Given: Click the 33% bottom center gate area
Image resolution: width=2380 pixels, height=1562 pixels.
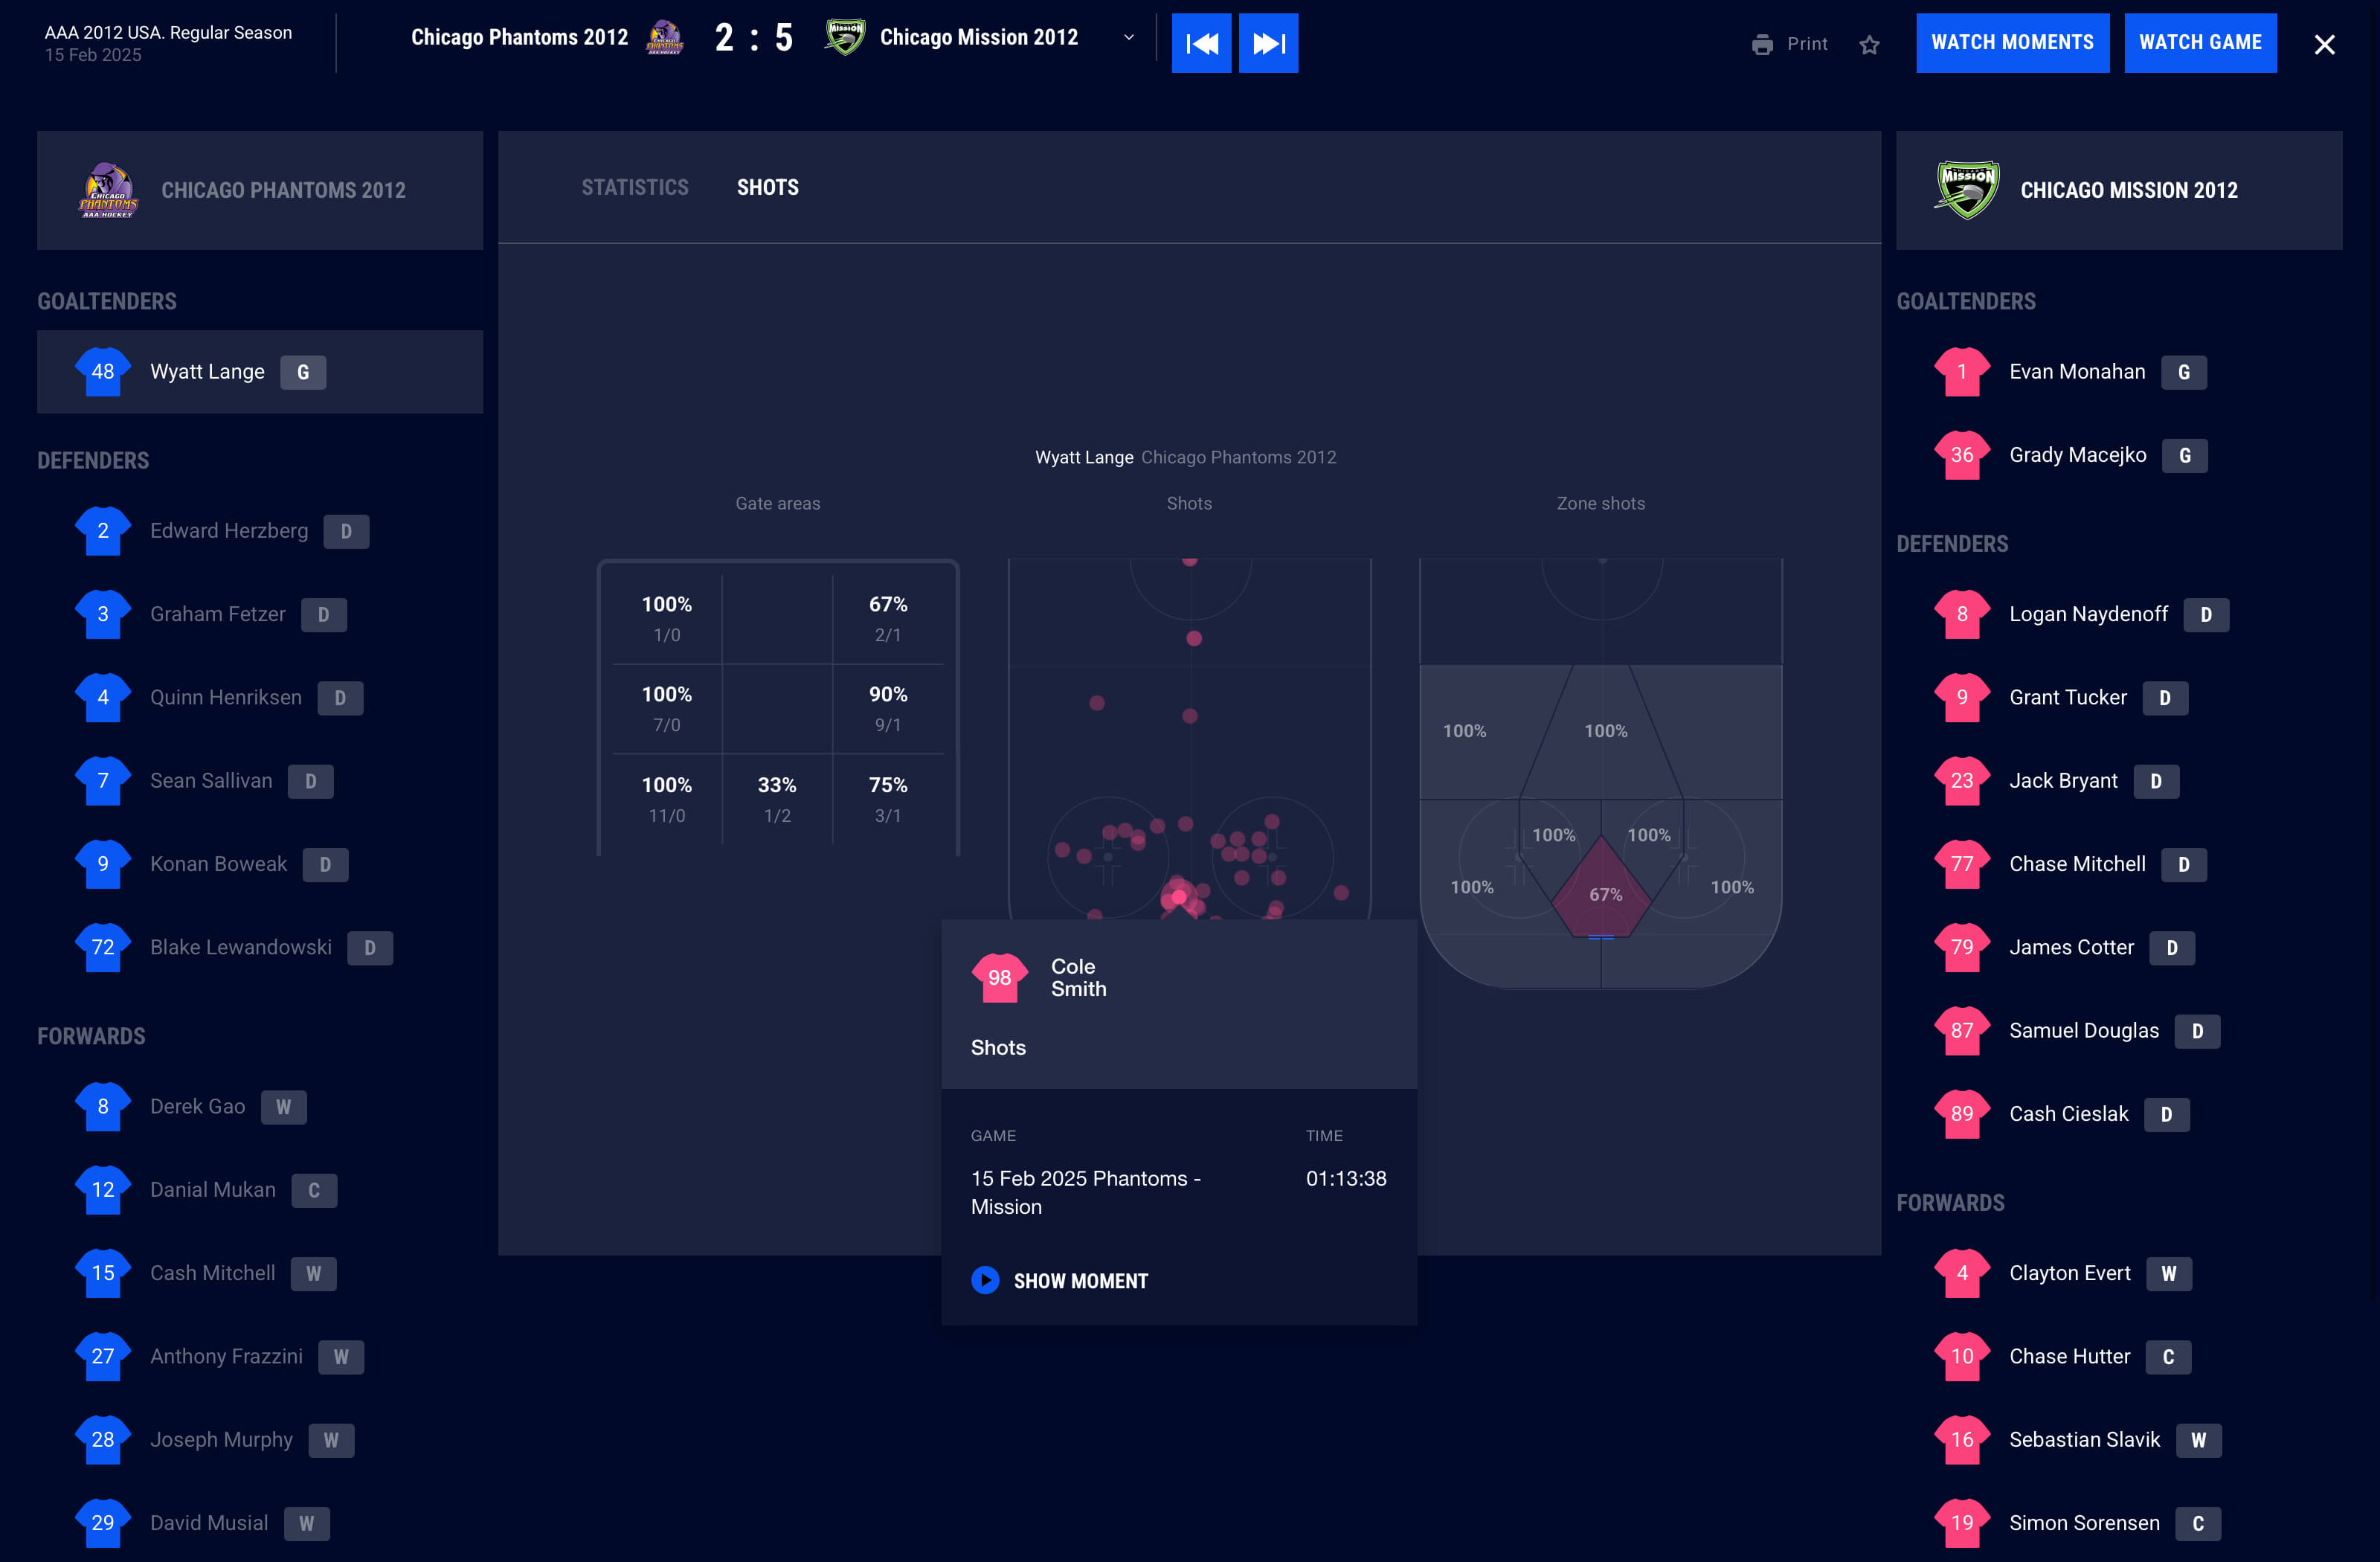Looking at the screenshot, I should tap(777, 798).
